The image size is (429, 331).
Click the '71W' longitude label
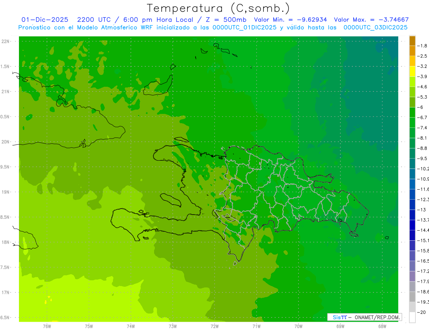[x=256, y=326]
